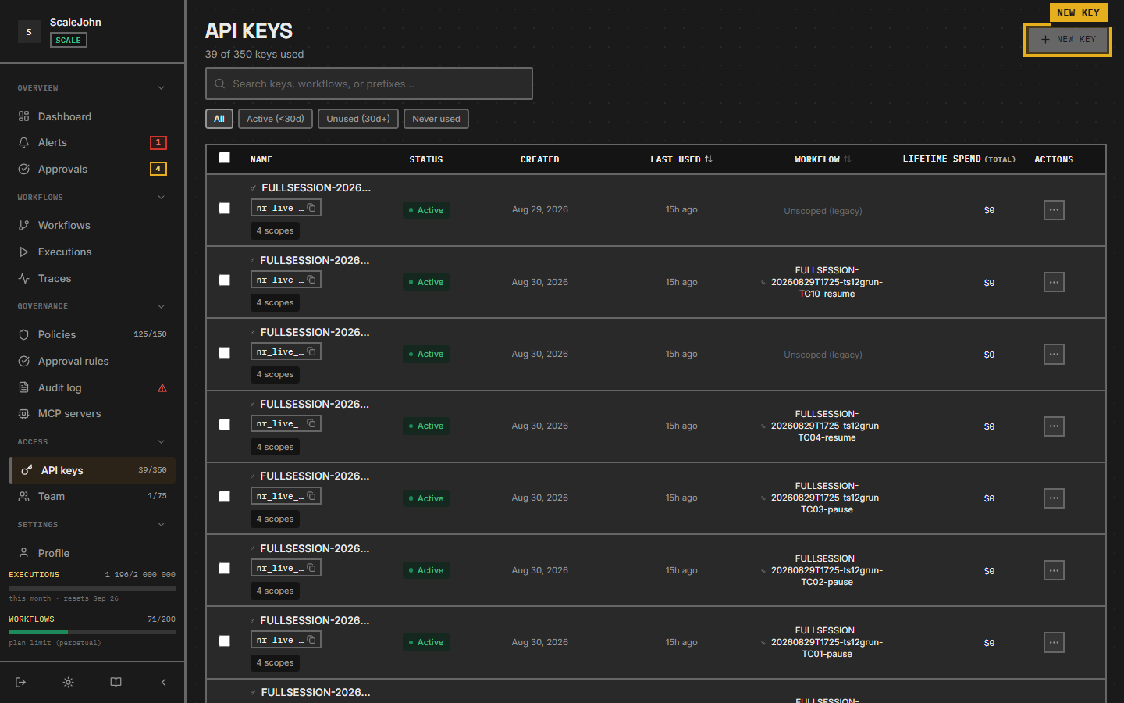Click the Audit log warning triangle
Image resolution: width=1124 pixels, height=703 pixels.
162,388
